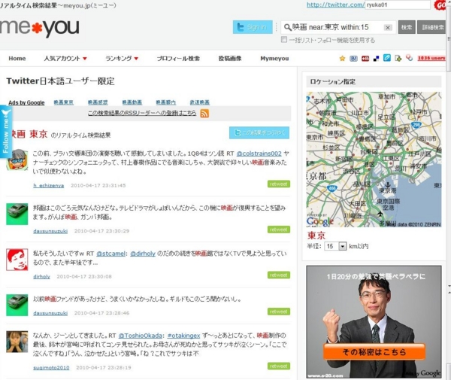This screenshot has height=380, width=451.
Task: Click the Twitter username input field
Action: [x=398, y=5]
